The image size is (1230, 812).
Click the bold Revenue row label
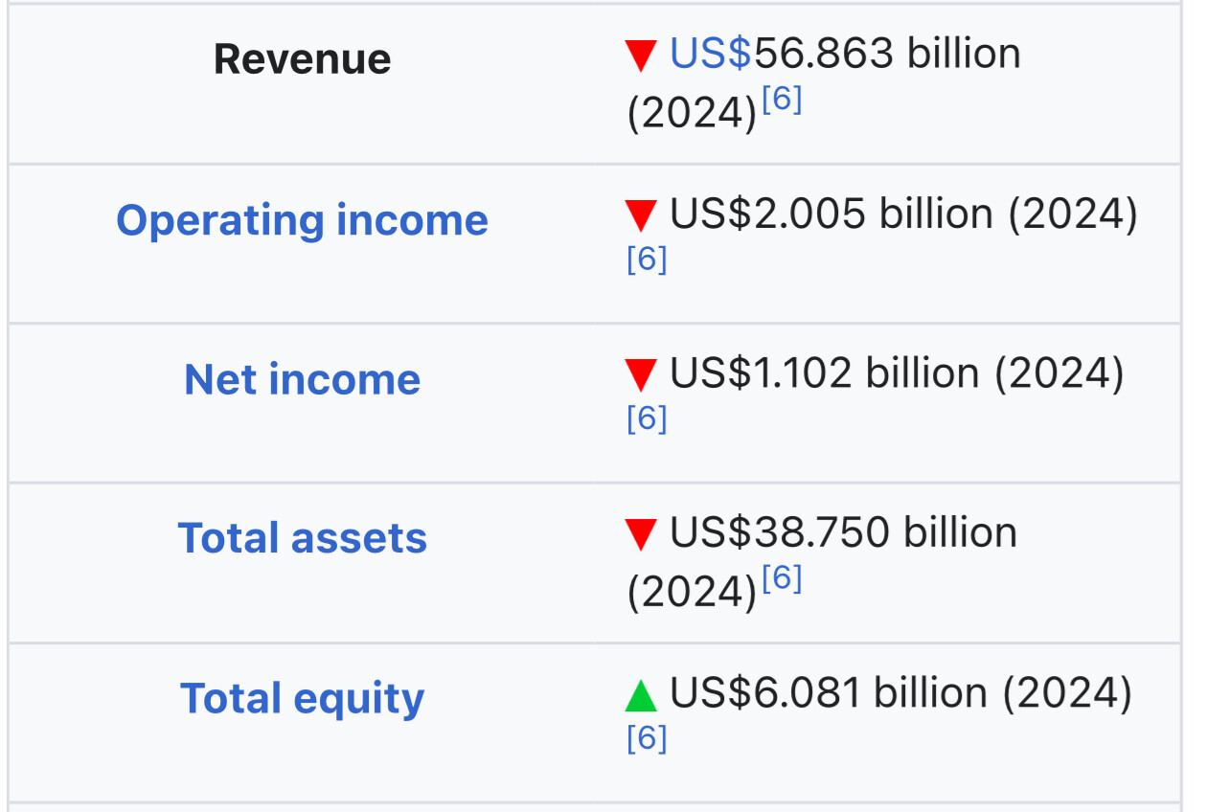coord(302,59)
